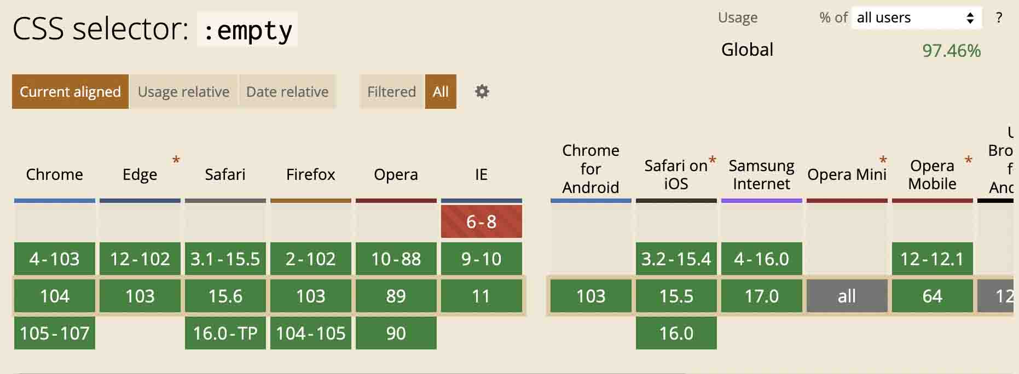Image resolution: width=1019 pixels, height=374 pixels.
Task: Click the IE 6-8 unsupported cell
Action: pos(482,221)
